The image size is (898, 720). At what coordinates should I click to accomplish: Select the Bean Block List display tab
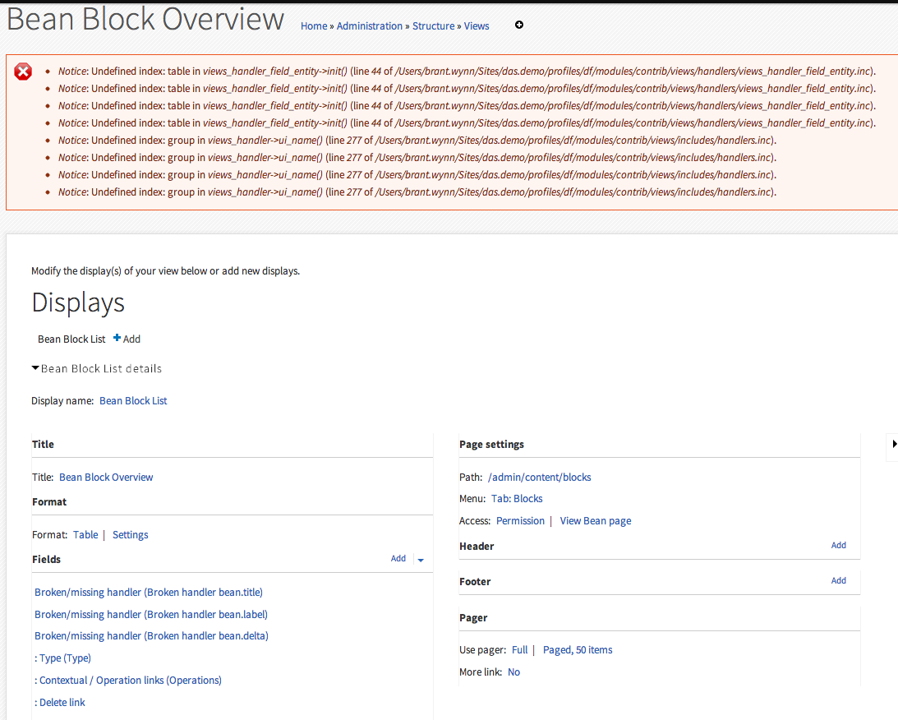71,339
